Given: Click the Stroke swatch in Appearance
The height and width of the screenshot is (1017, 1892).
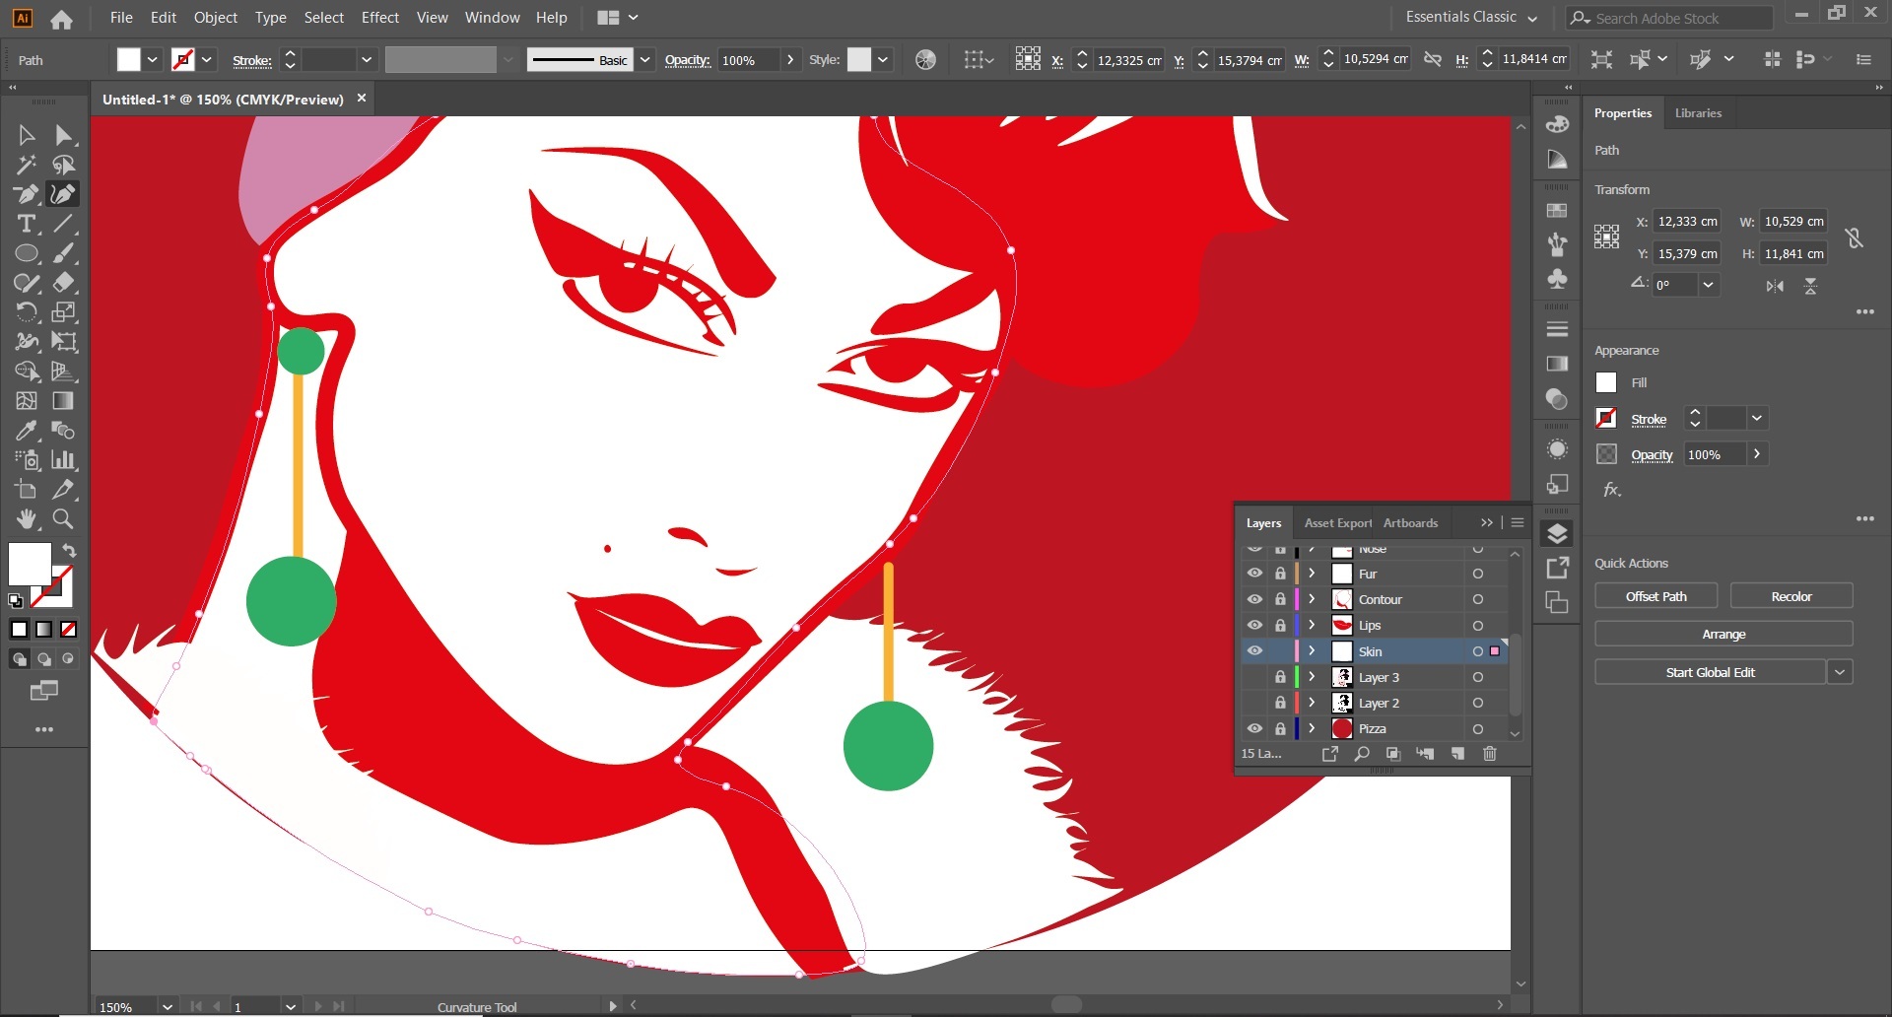Looking at the screenshot, I should point(1606,418).
